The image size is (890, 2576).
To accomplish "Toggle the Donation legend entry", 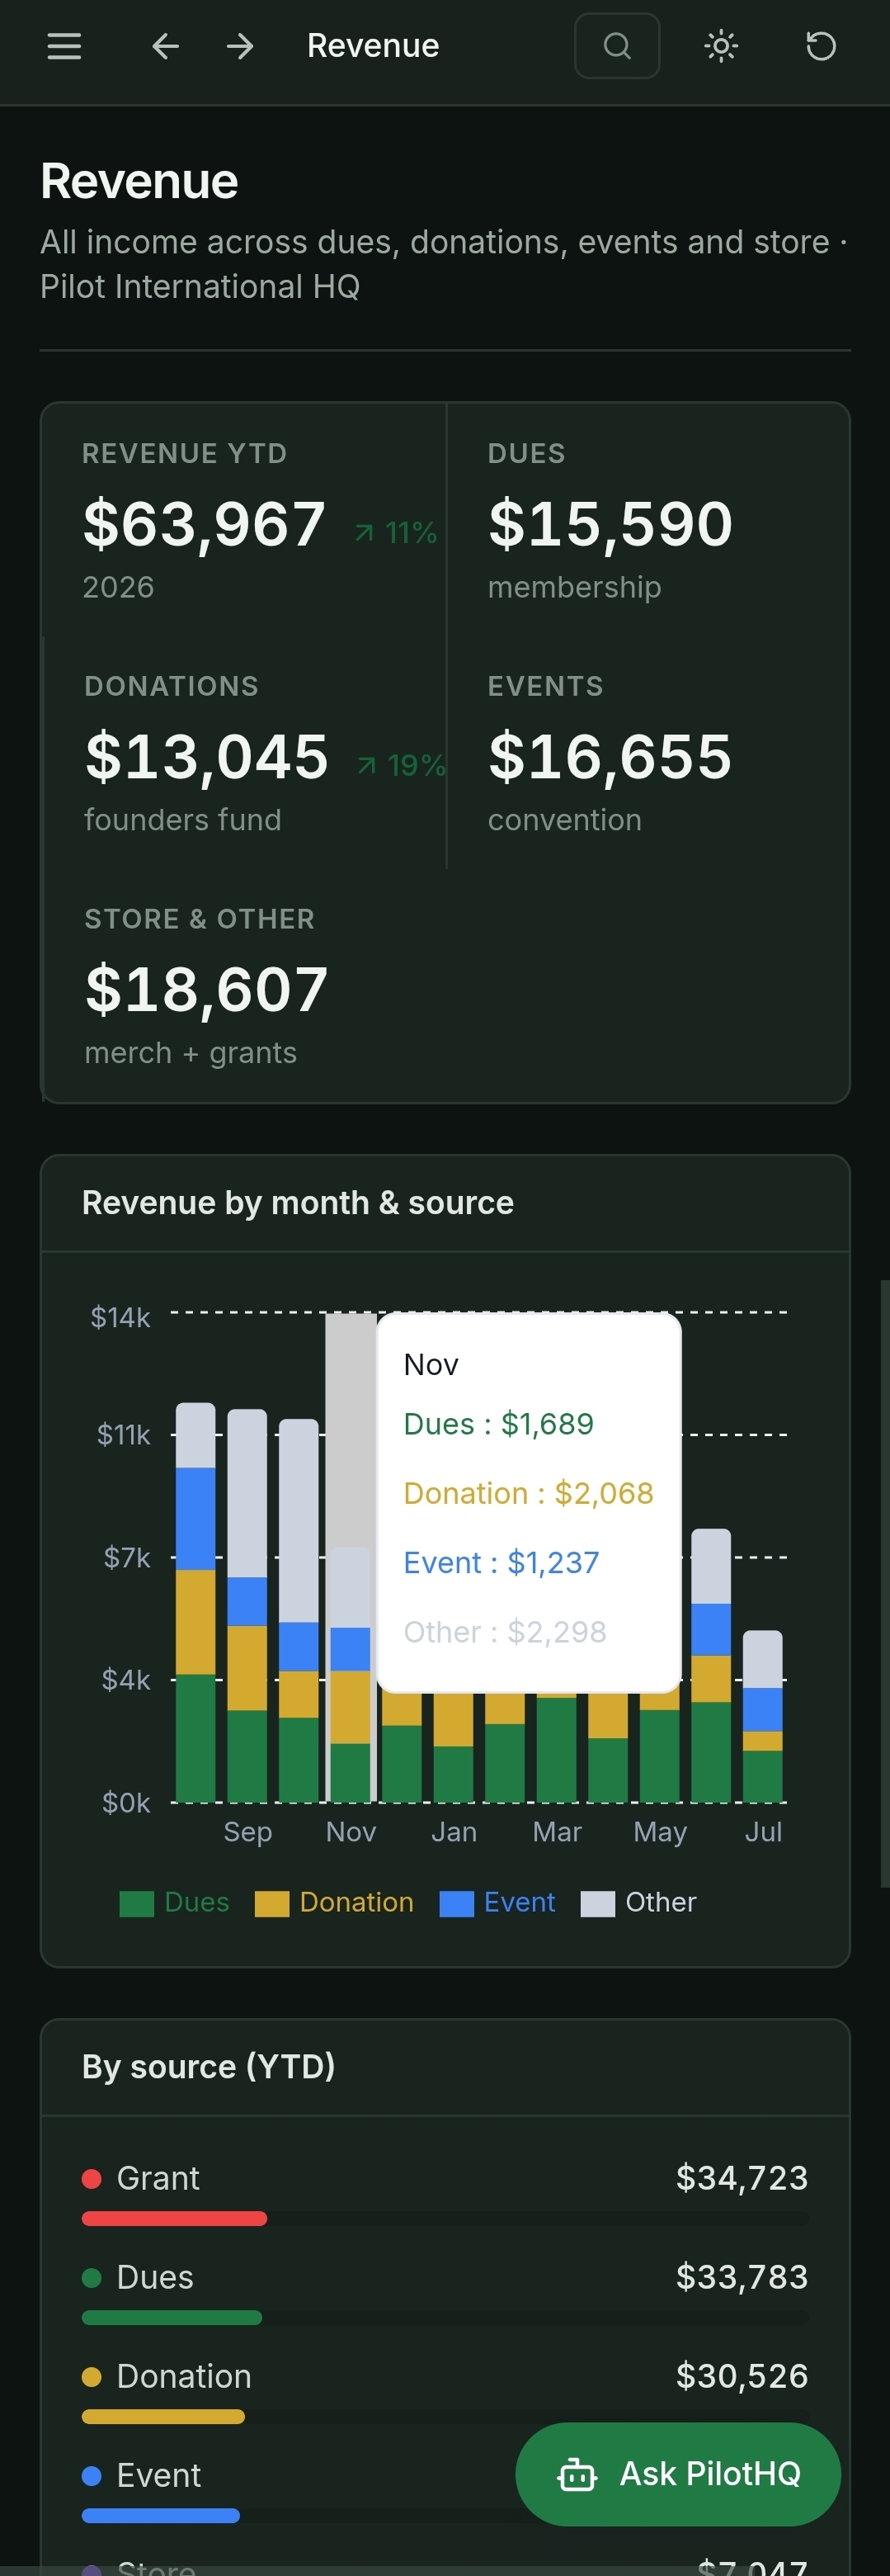I will 335,1902.
